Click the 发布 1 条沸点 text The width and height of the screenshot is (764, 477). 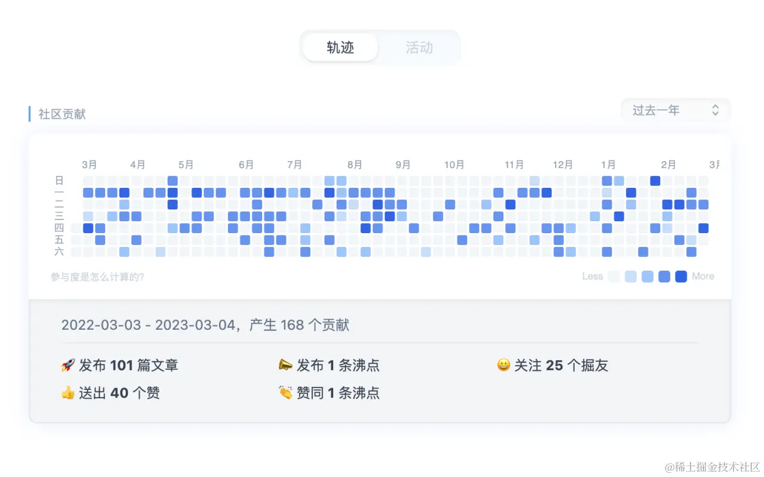(x=338, y=365)
